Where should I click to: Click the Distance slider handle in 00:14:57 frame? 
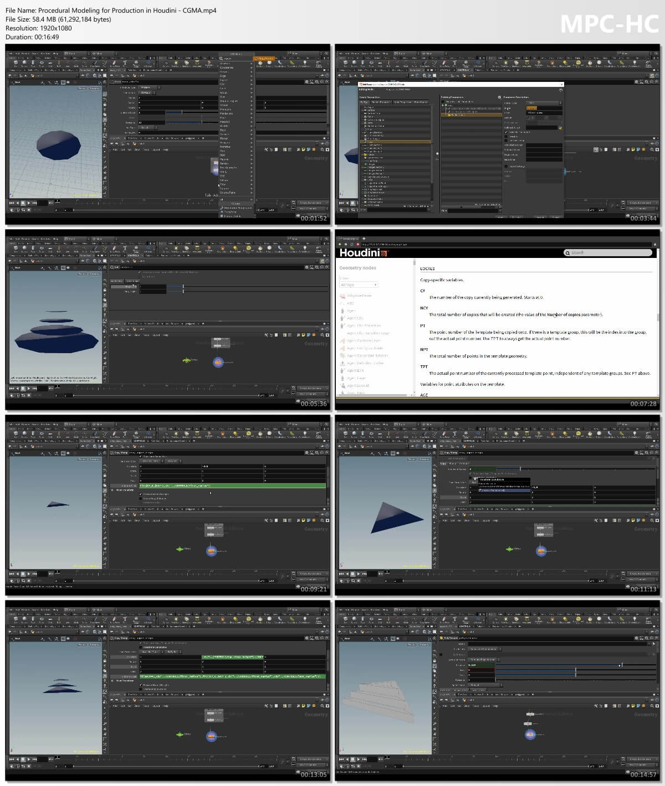click(x=622, y=665)
